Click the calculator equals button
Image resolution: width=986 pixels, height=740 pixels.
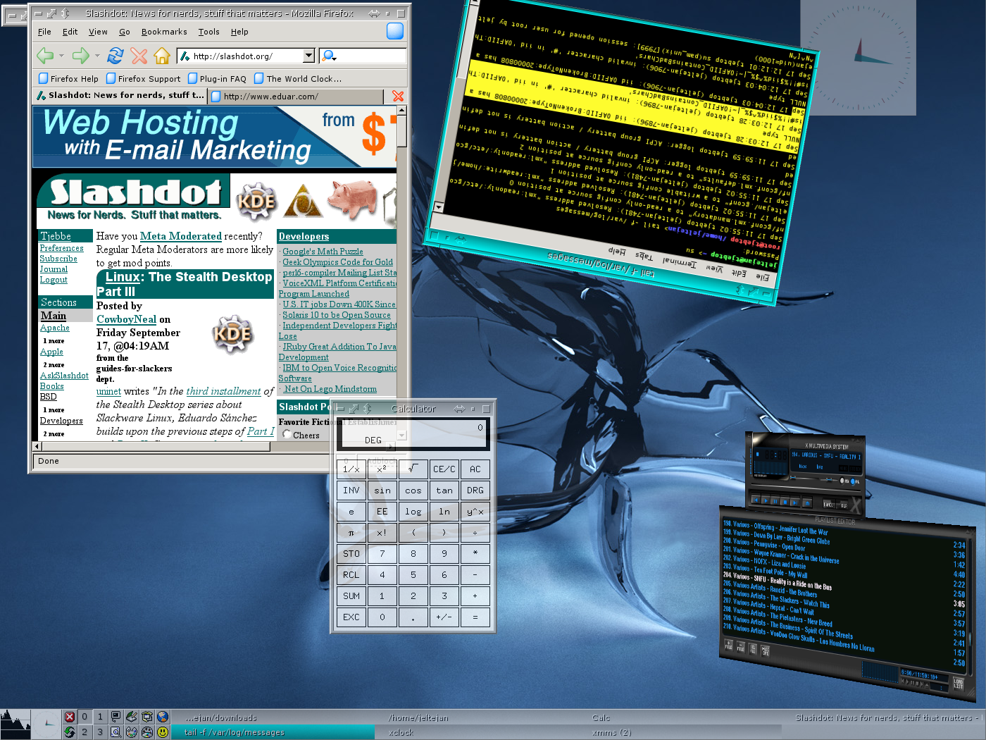click(475, 617)
